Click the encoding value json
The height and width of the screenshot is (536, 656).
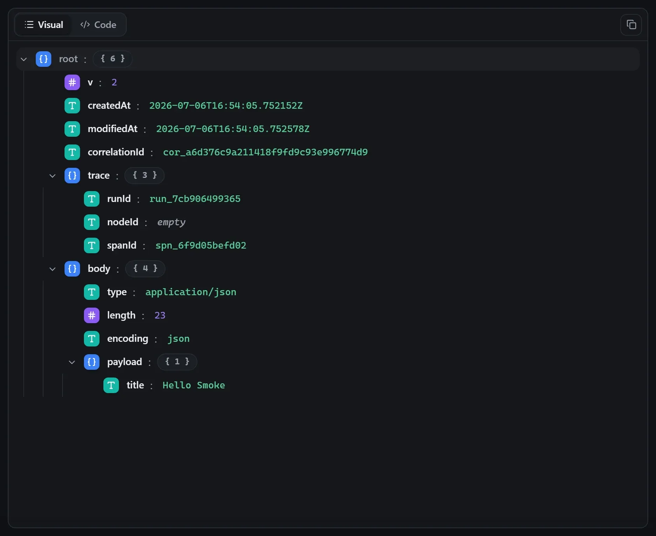click(178, 339)
